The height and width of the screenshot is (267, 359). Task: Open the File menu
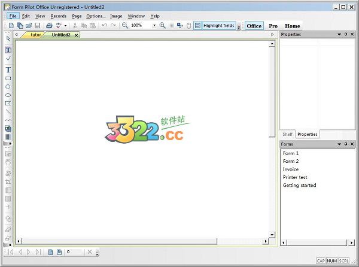tap(13, 16)
